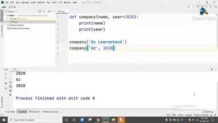Open Project panel options gear
The width and height of the screenshot is (218, 123).
point(49,11)
